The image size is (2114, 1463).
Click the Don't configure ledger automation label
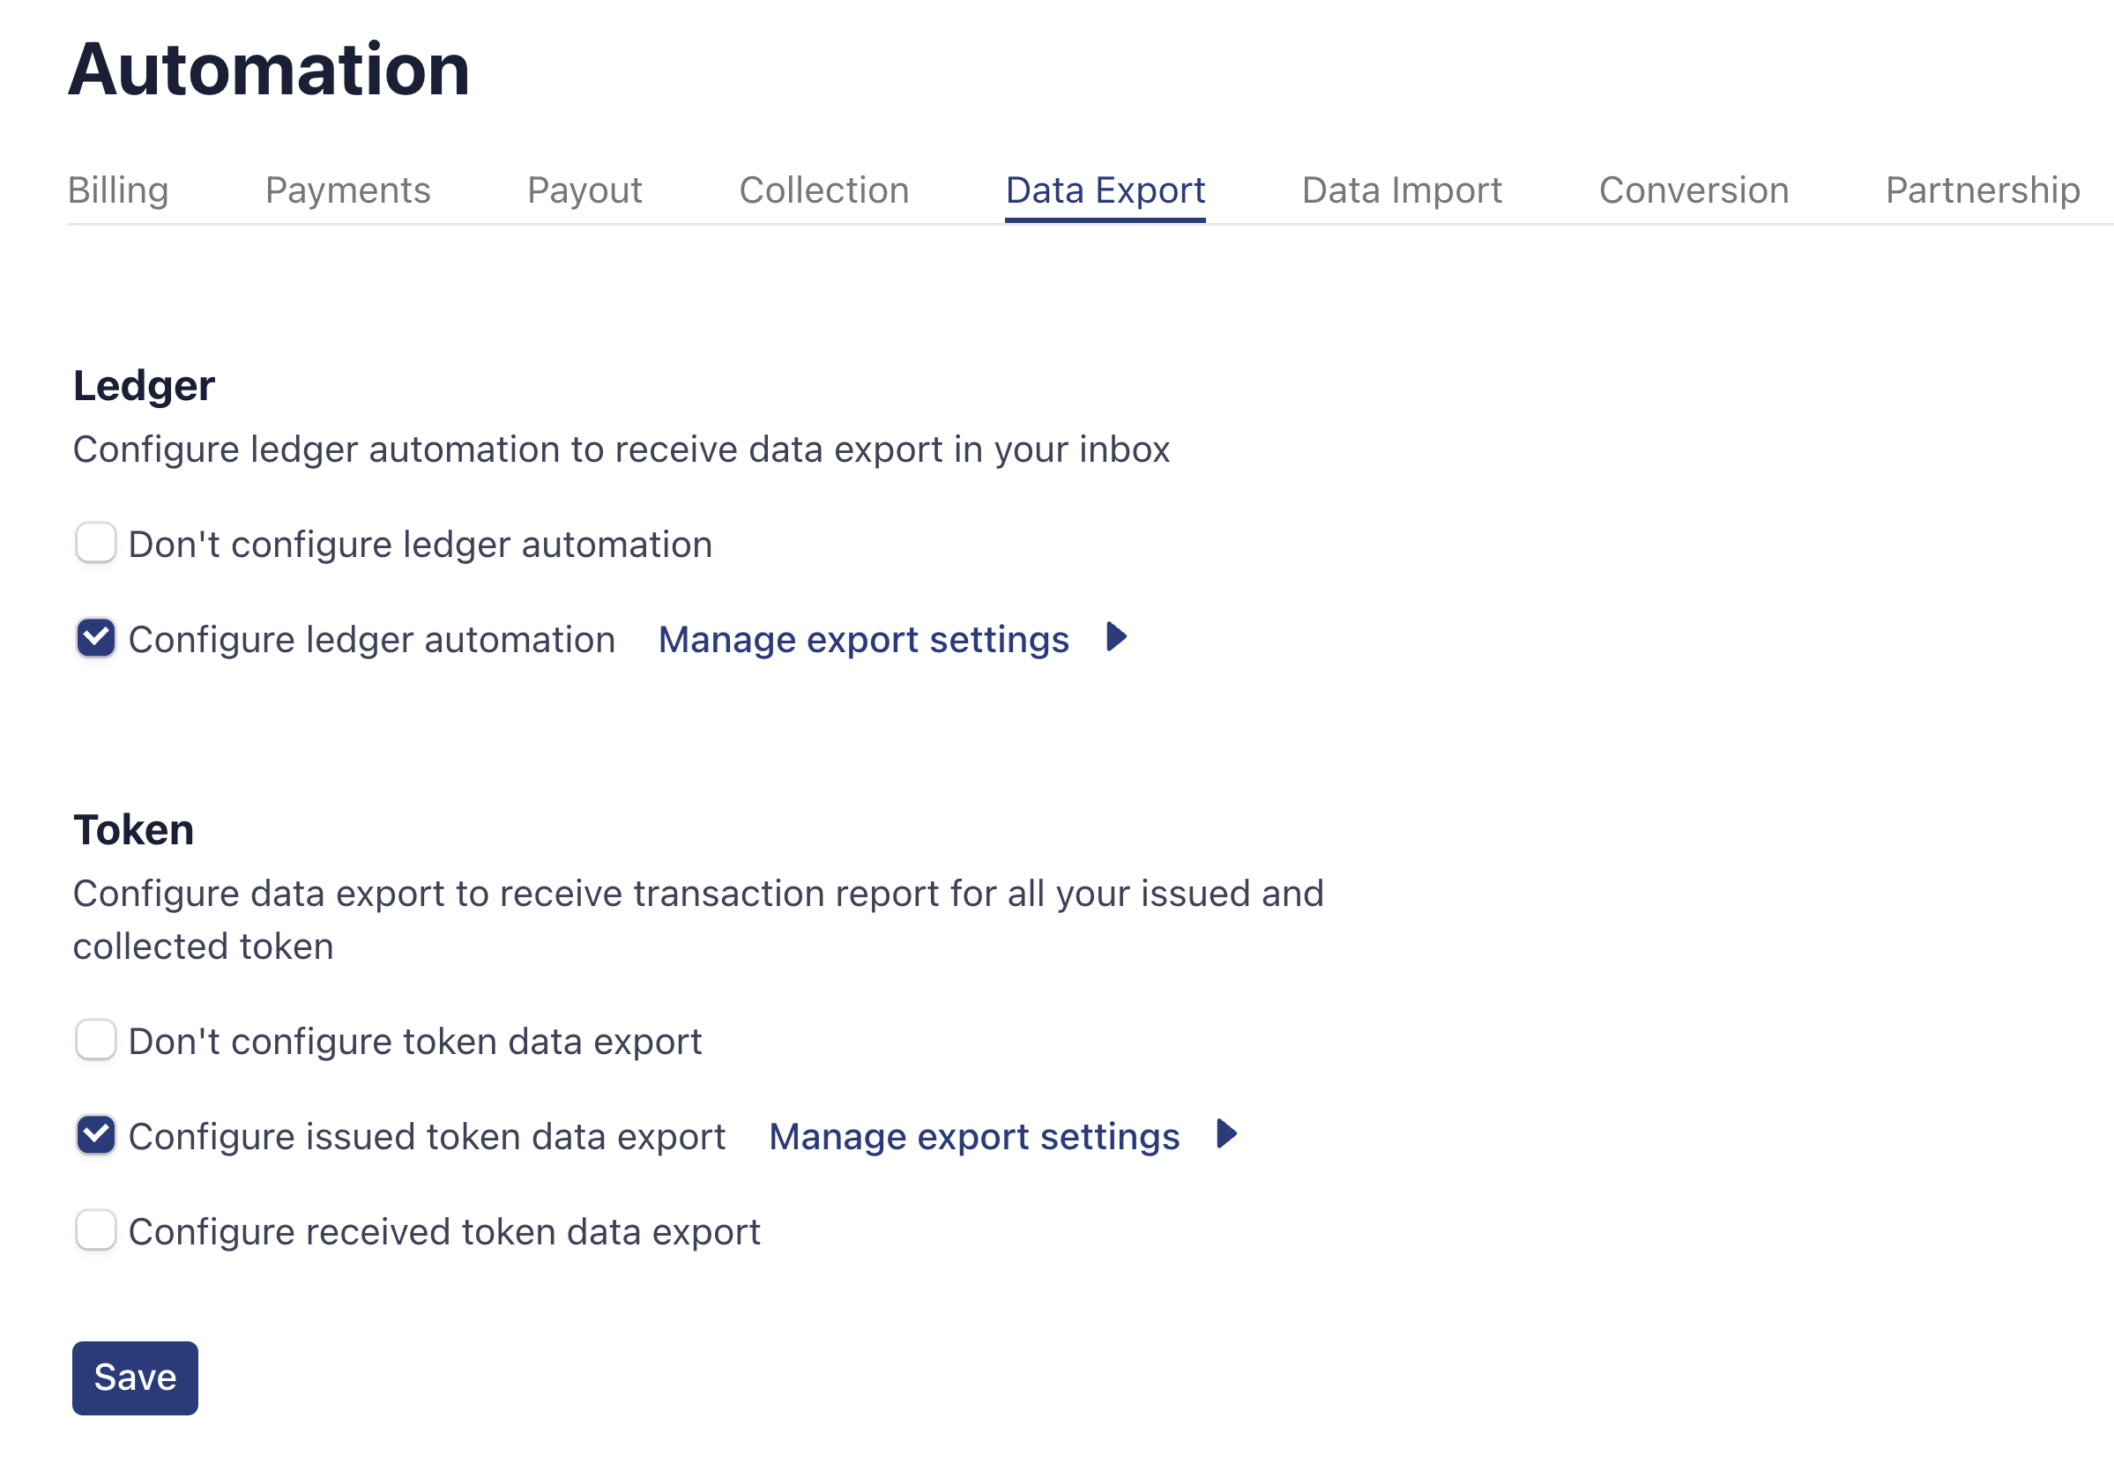click(420, 545)
